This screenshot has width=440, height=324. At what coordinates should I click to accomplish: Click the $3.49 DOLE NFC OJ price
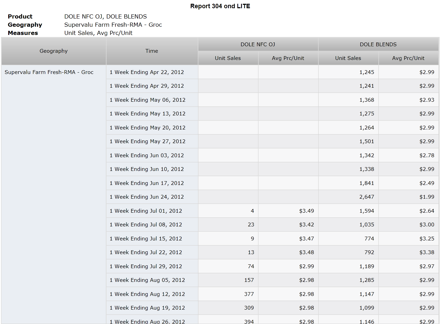(x=288, y=211)
